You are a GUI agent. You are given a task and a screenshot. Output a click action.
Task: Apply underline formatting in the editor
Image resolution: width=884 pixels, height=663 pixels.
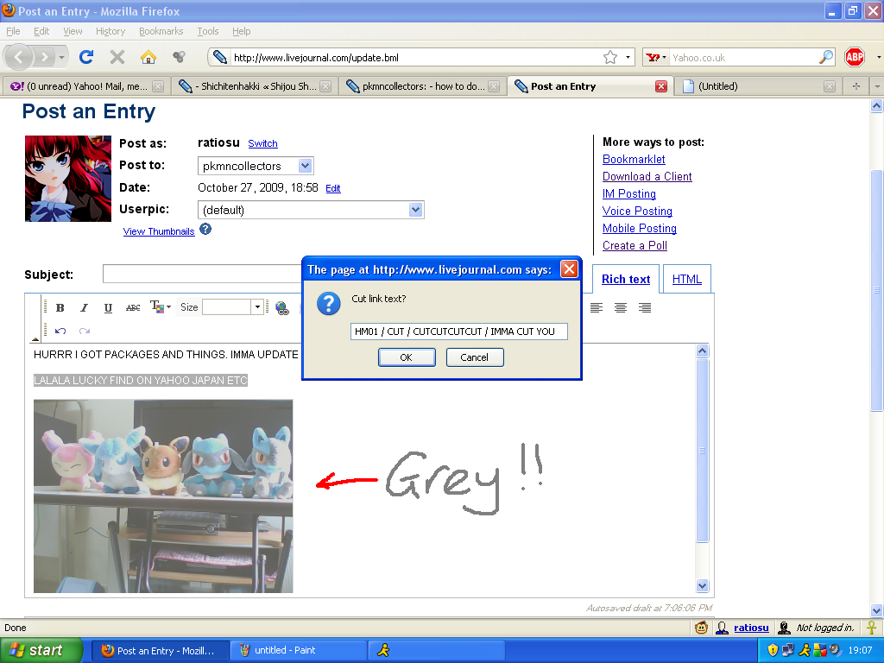[108, 308]
